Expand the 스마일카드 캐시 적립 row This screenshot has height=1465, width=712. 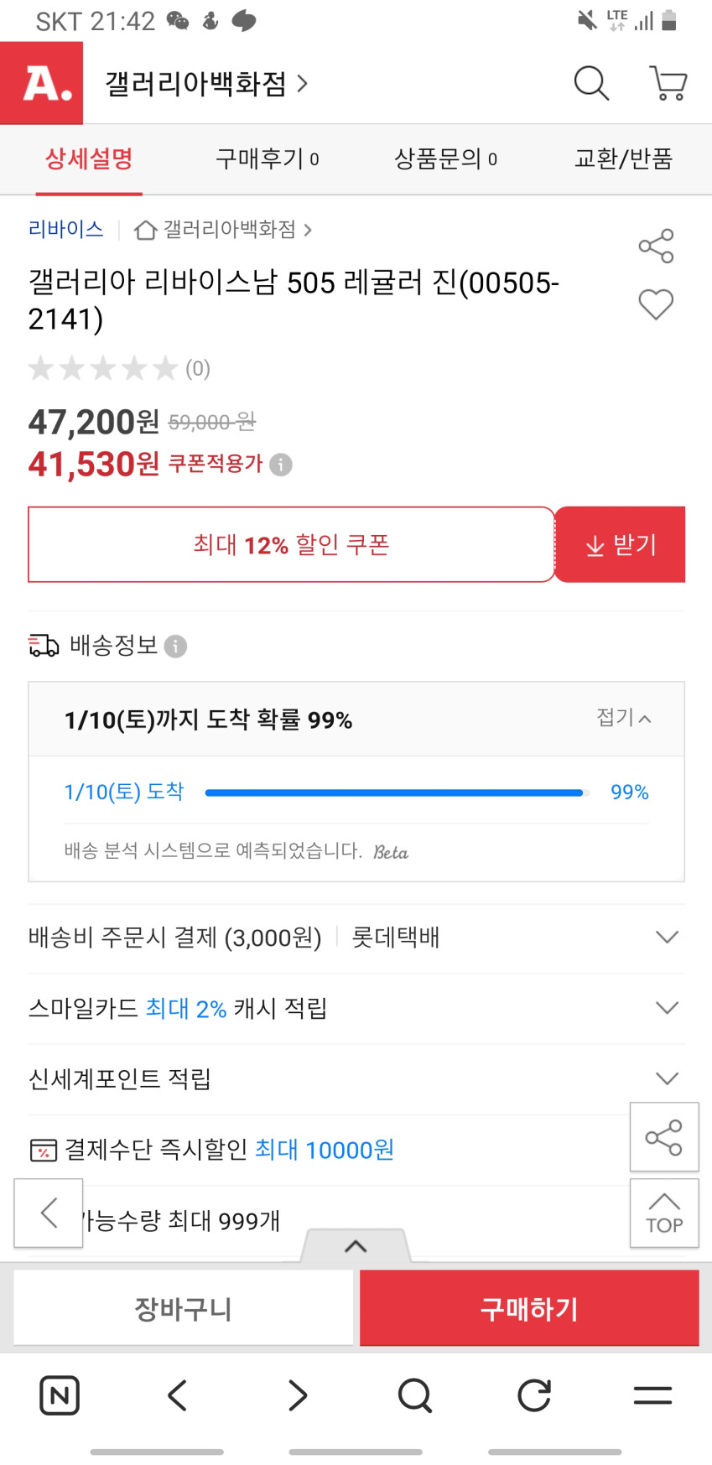coord(667,1007)
